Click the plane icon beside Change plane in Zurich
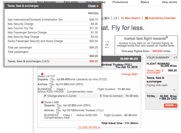 45,96
